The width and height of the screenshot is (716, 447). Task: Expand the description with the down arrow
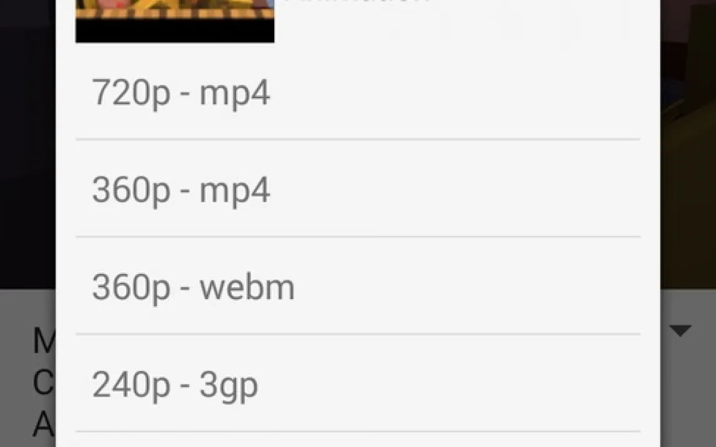[x=680, y=330]
